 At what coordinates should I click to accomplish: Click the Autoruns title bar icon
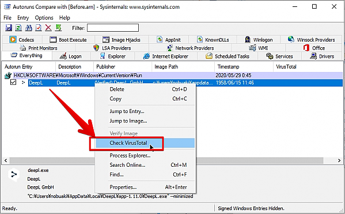pos(7,6)
